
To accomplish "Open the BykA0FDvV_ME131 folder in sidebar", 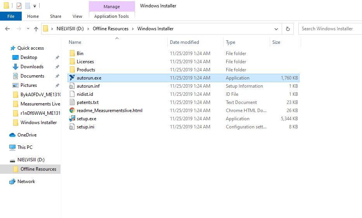I will pos(40,94).
